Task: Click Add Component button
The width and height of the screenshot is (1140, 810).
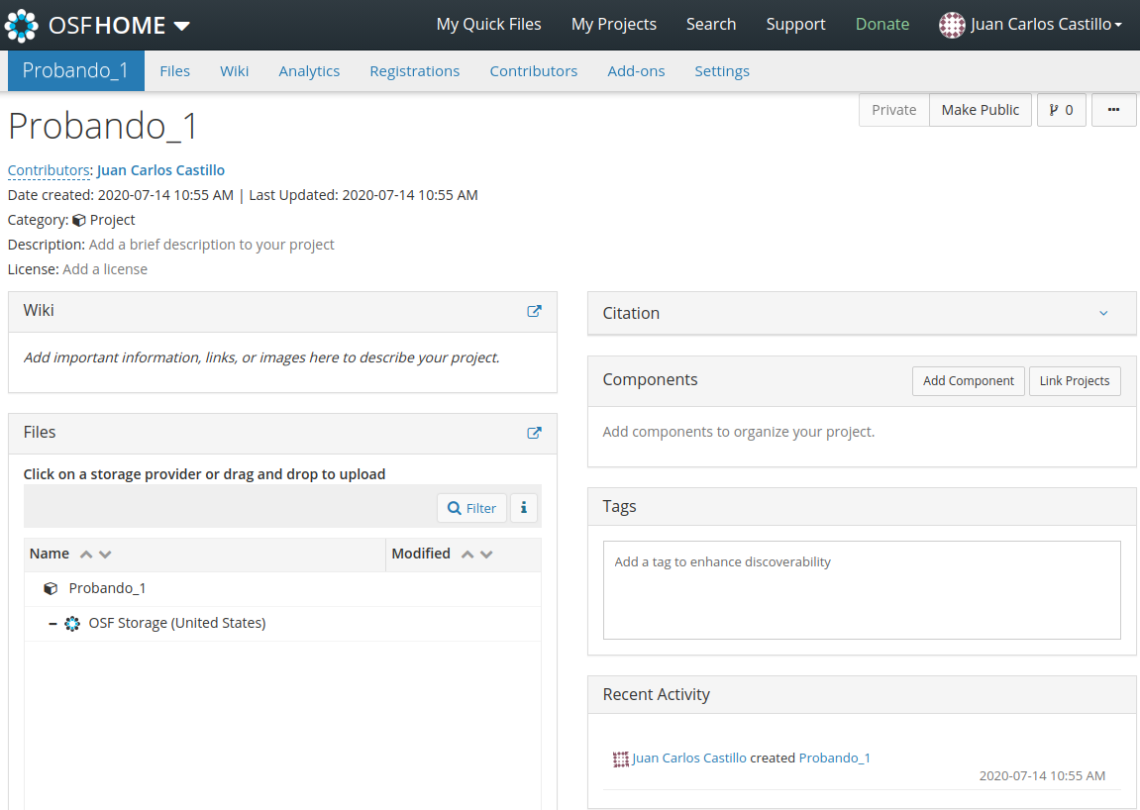Action: click(x=968, y=381)
